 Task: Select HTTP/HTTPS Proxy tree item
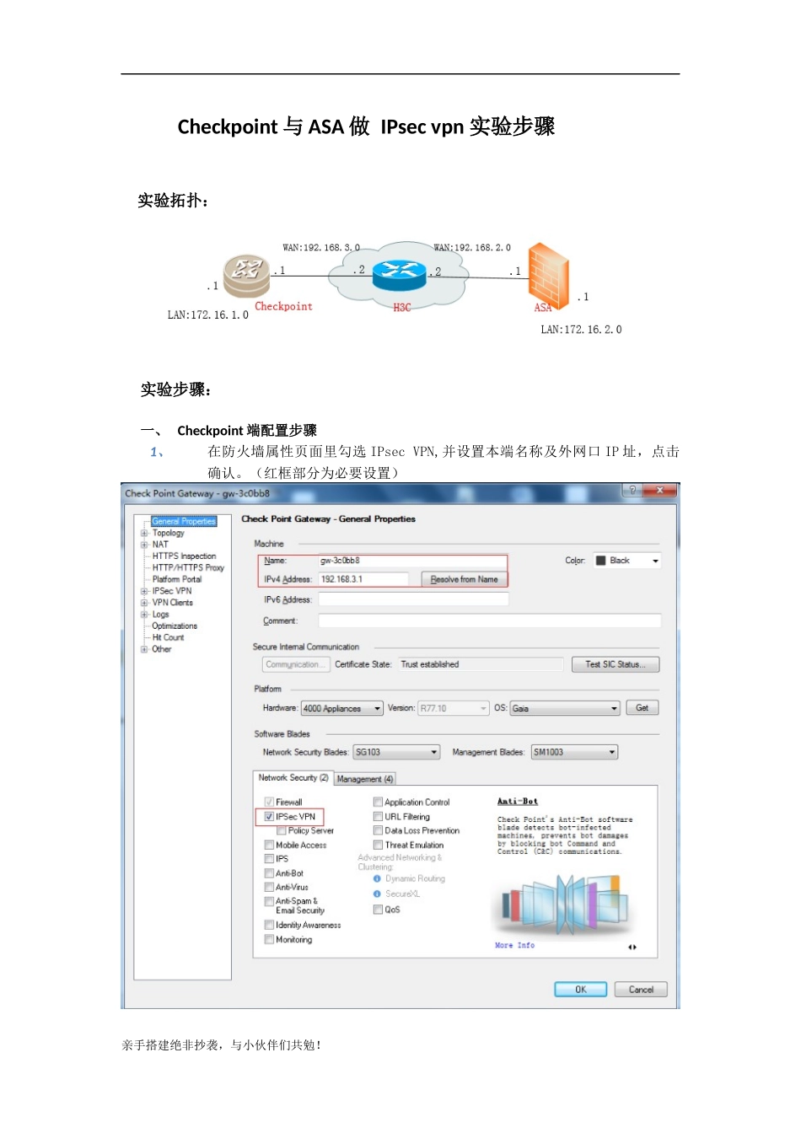click(x=188, y=567)
